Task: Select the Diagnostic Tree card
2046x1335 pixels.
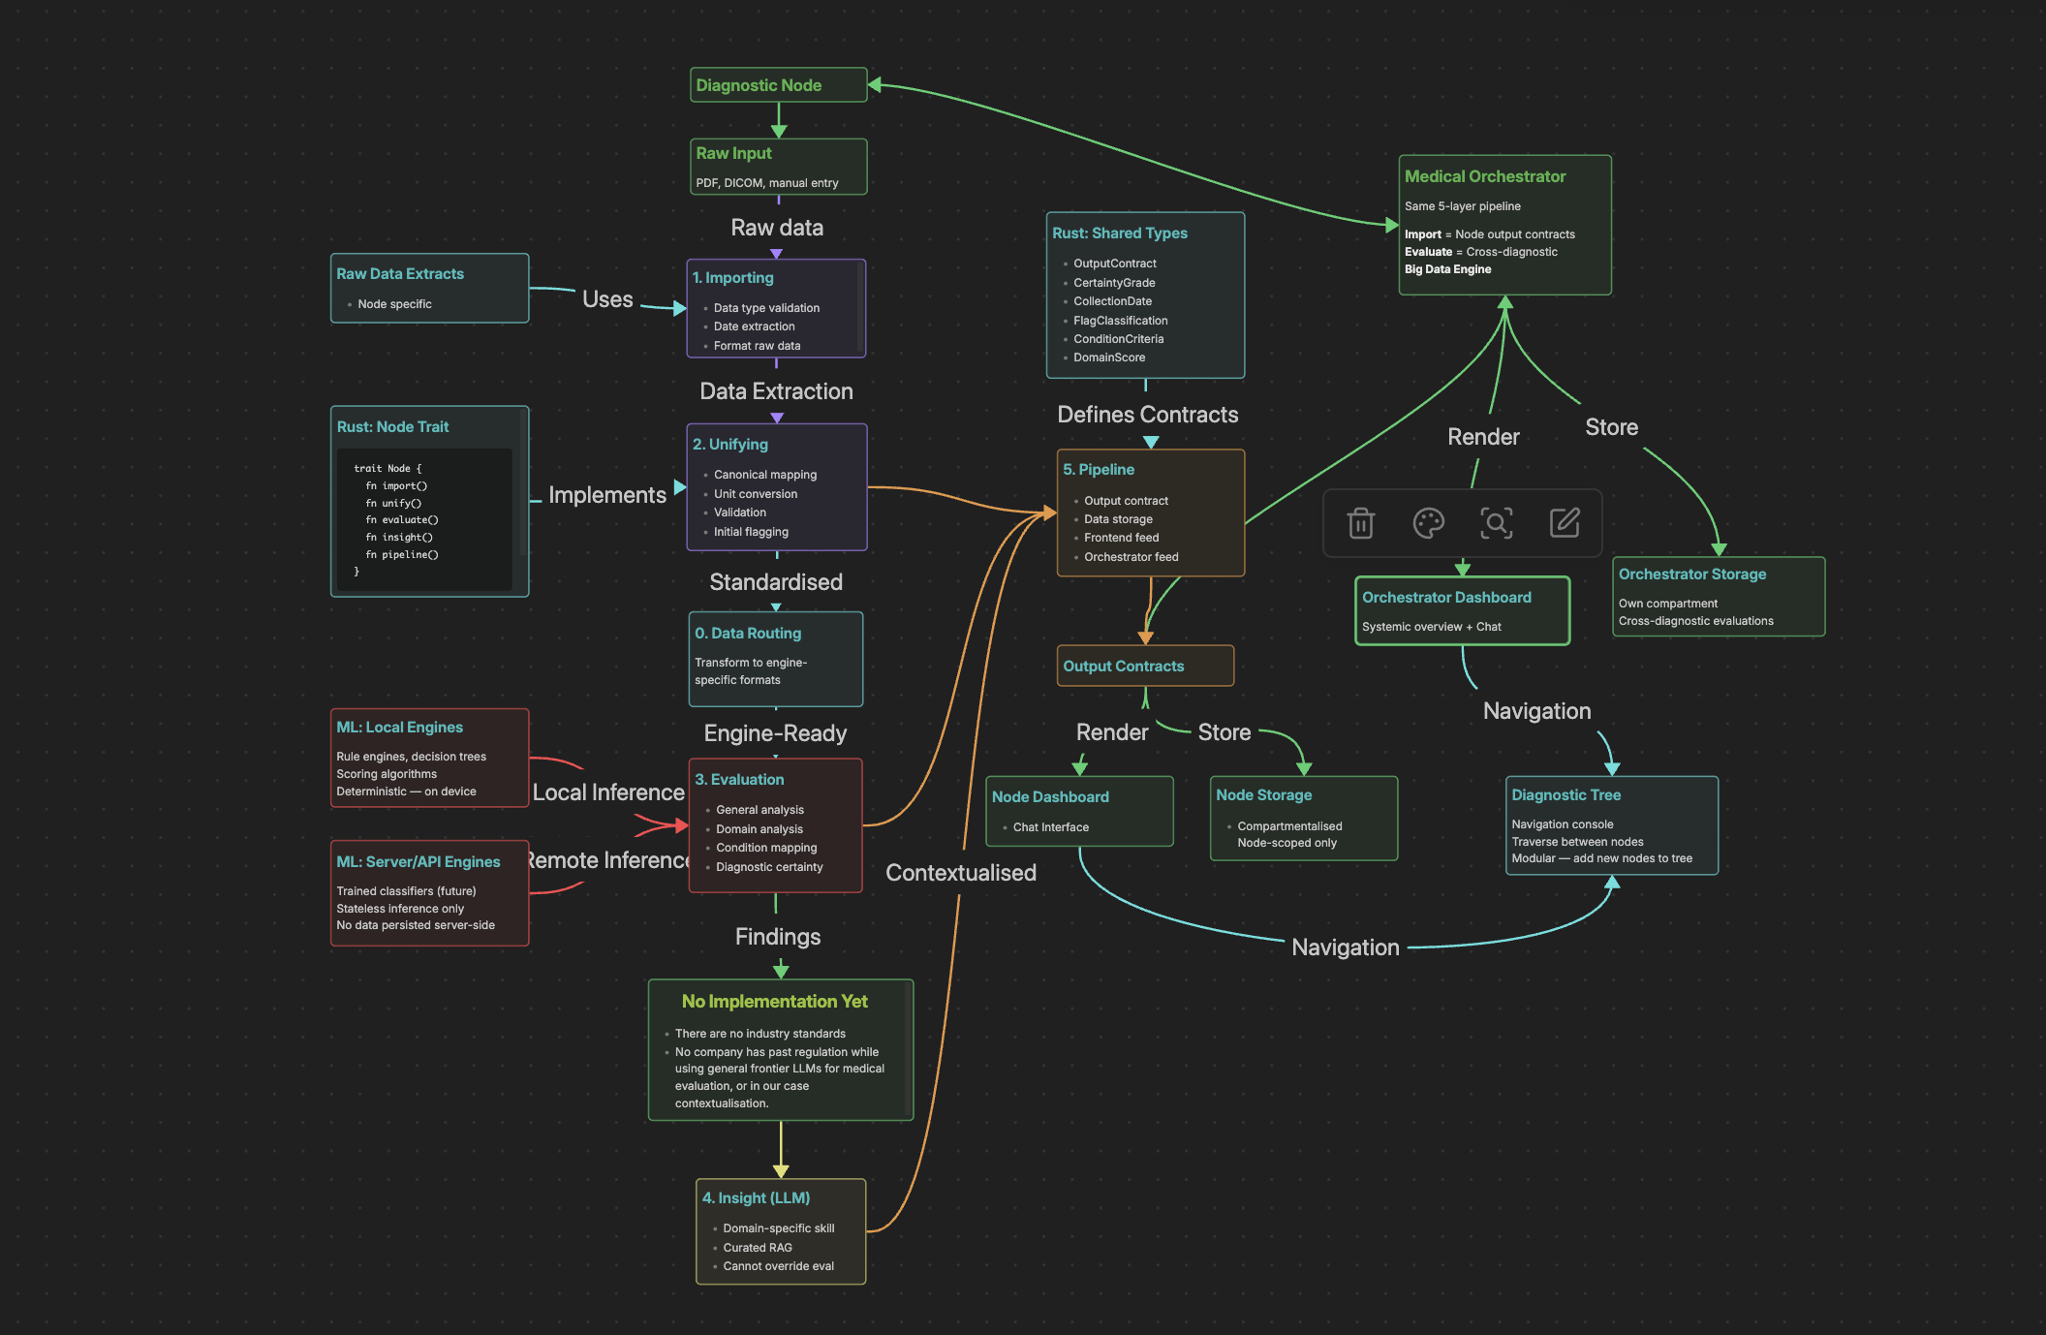Action: [x=1611, y=825]
